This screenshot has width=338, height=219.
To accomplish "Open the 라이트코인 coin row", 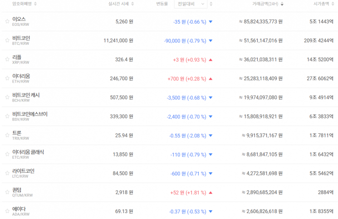I will coord(169,173).
